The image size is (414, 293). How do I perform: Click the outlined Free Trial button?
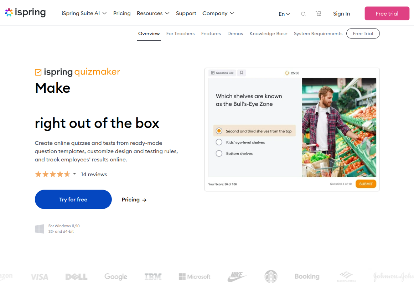pyautogui.click(x=363, y=34)
